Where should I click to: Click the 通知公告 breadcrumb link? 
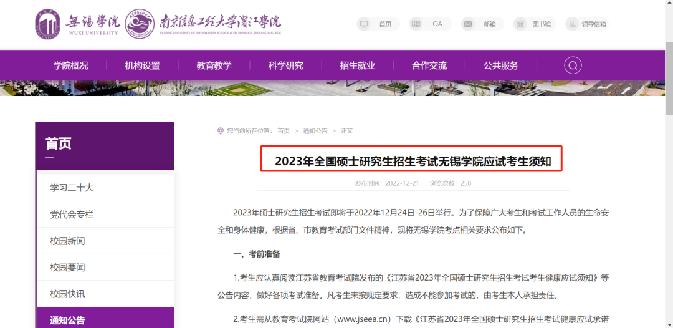coord(315,131)
